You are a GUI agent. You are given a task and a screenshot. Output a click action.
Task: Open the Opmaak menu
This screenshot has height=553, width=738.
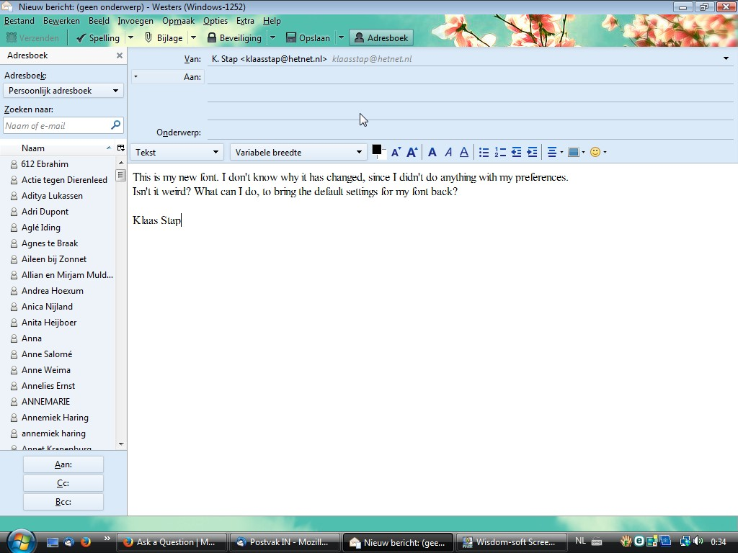point(178,21)
